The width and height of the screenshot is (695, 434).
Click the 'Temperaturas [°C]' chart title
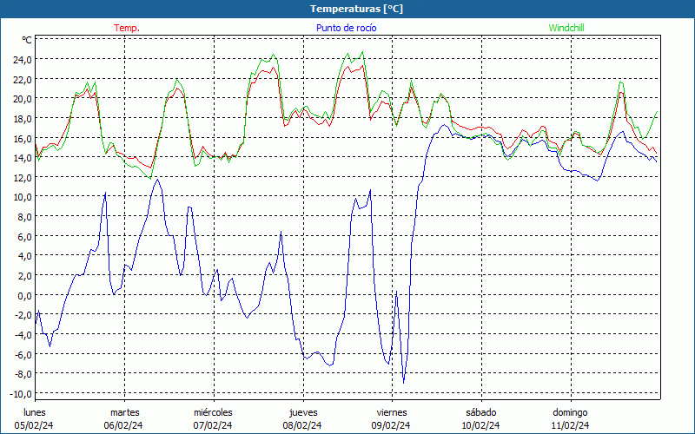tap(356, 9)
